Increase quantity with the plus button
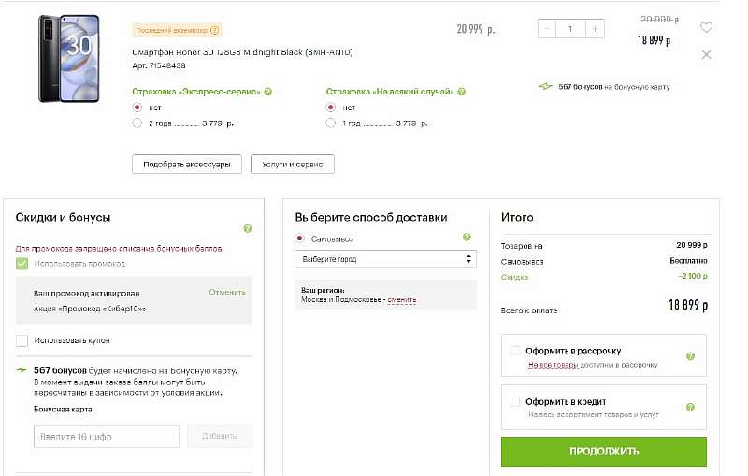This screenshot has height=476, width=748. click(595, 29)
